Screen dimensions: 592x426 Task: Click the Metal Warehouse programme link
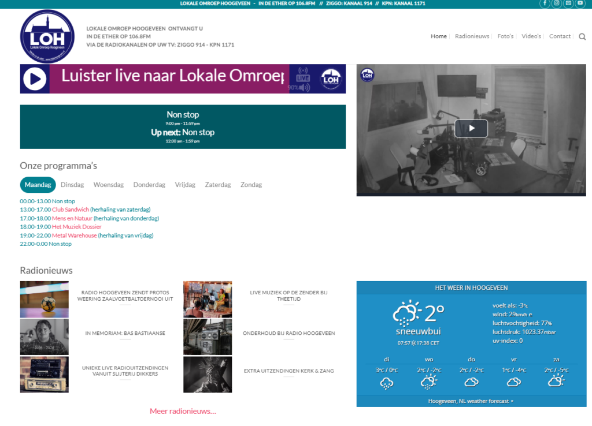[x=75, y=236]
